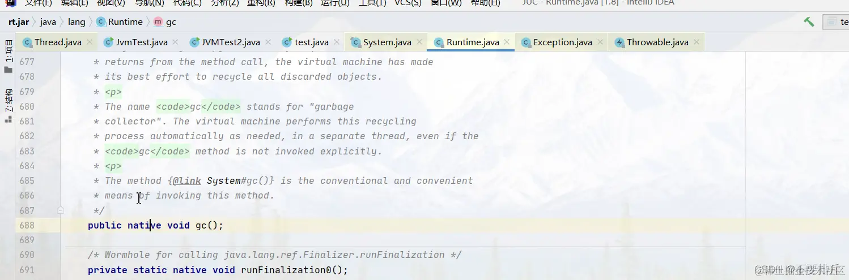849x280 pixels.
Task: Click line number 684 in the gutter
Action: pyautogui.click(x=26, y=166)
